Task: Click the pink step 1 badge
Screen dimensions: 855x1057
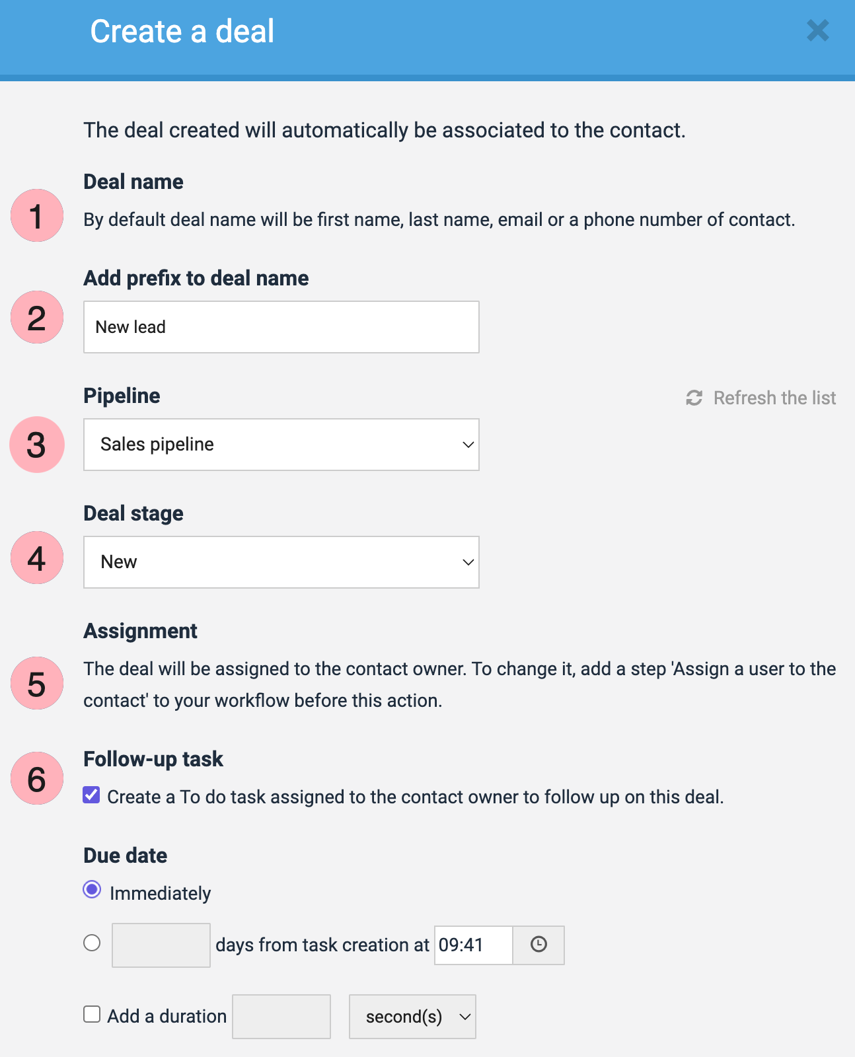Action: pos(37,215)
